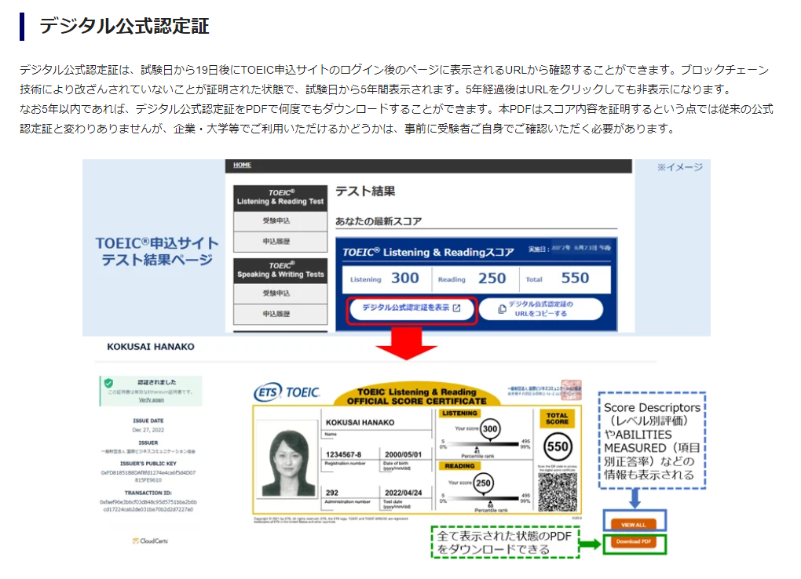Image resolution: width=801 pixels, height=579 pixels.
Task: Click the circled total score 550
Action: tap(558, 446)
